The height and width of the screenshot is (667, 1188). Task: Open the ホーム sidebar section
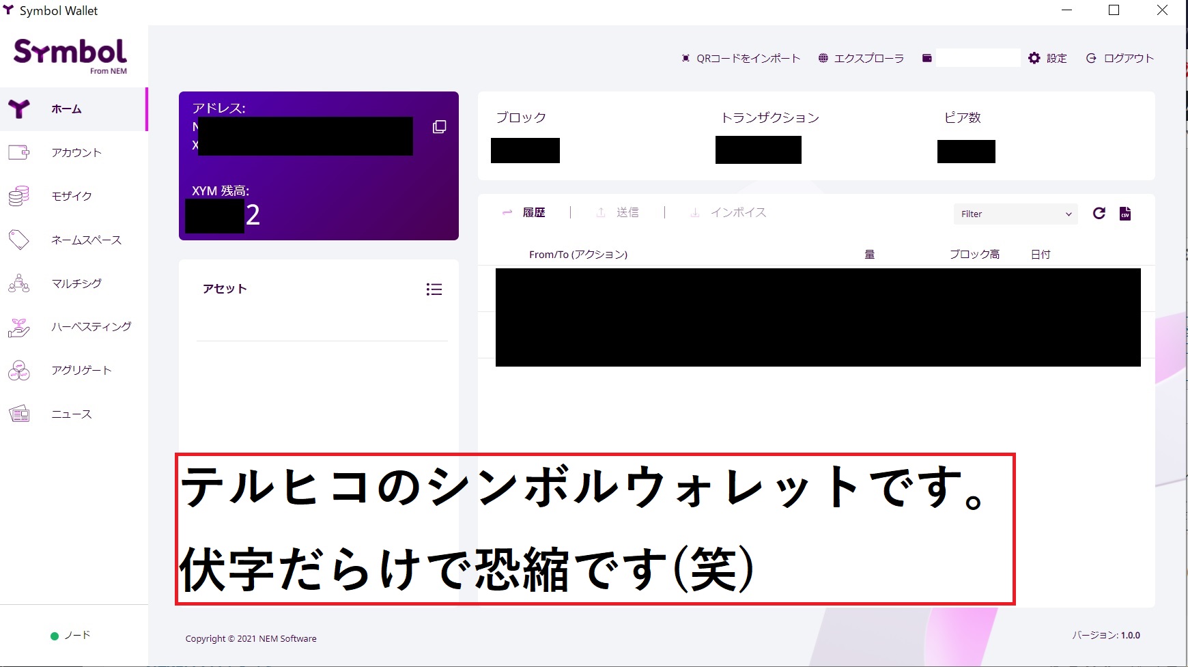tap(73, 109)
